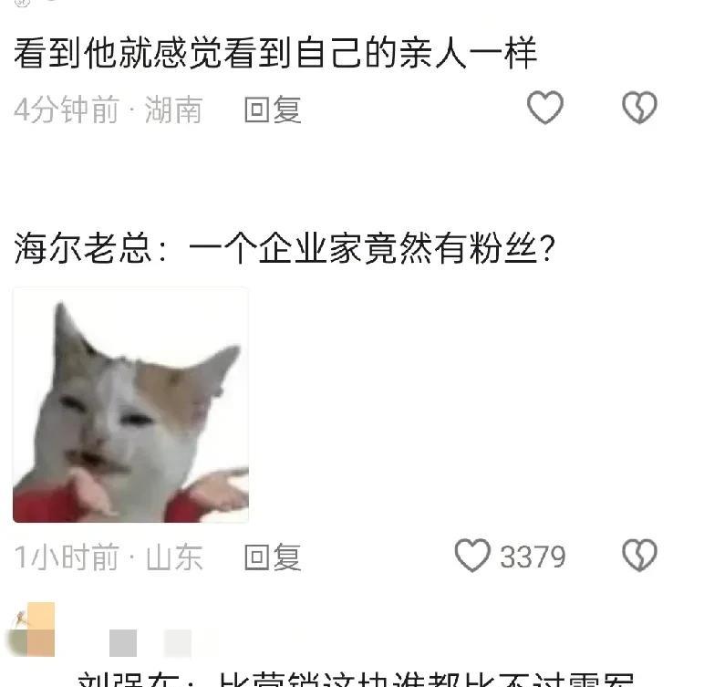Tap the 山东 location label
Screen dimensions: 704x687
(x=174, y=557)
